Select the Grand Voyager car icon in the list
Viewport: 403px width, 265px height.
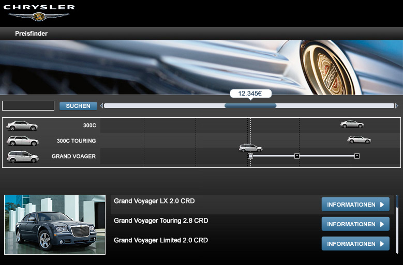tap(22, 157)
